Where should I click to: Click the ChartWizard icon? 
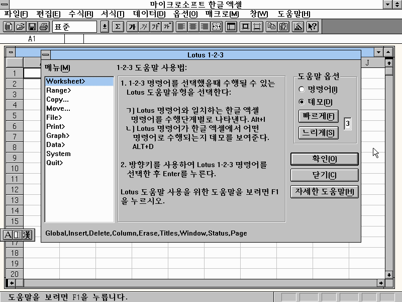298,27
